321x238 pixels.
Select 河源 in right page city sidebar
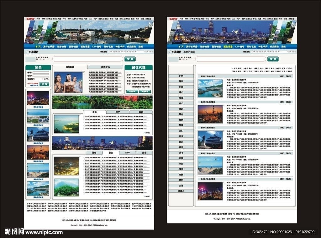pos(181,126)
